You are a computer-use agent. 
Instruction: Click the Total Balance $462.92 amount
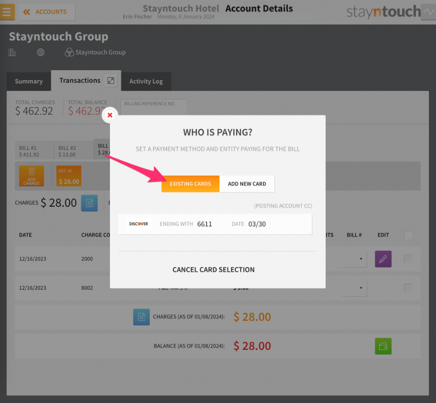pyautogui.click(x=86, y=111)
